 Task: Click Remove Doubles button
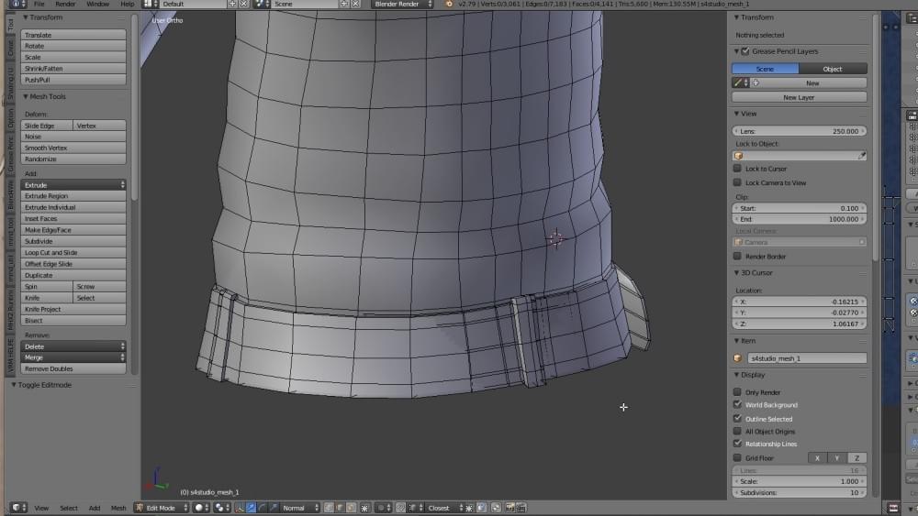point(73,368)
